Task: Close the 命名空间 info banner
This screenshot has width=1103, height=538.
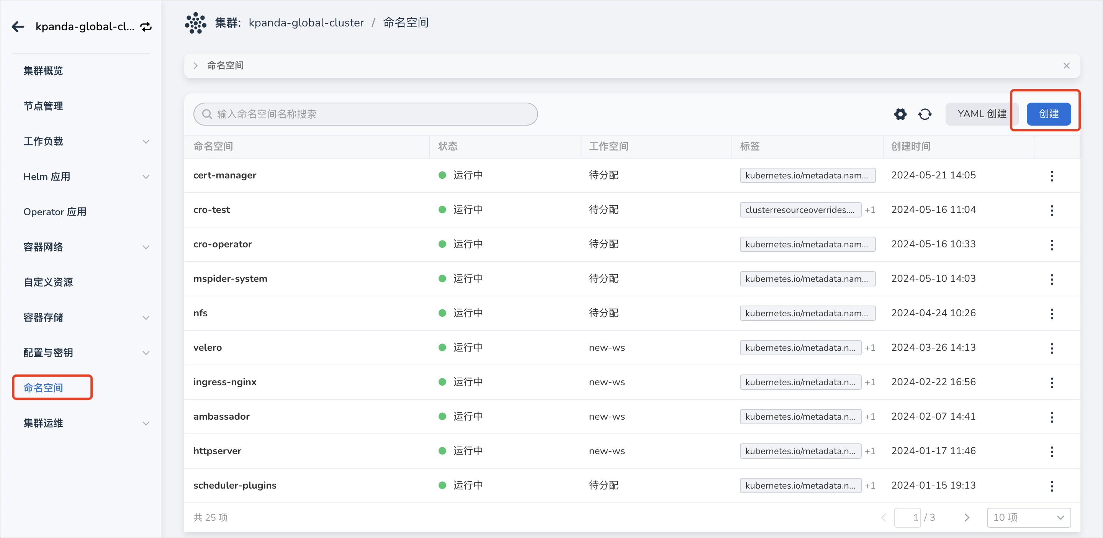Action: pos(1066,65)
